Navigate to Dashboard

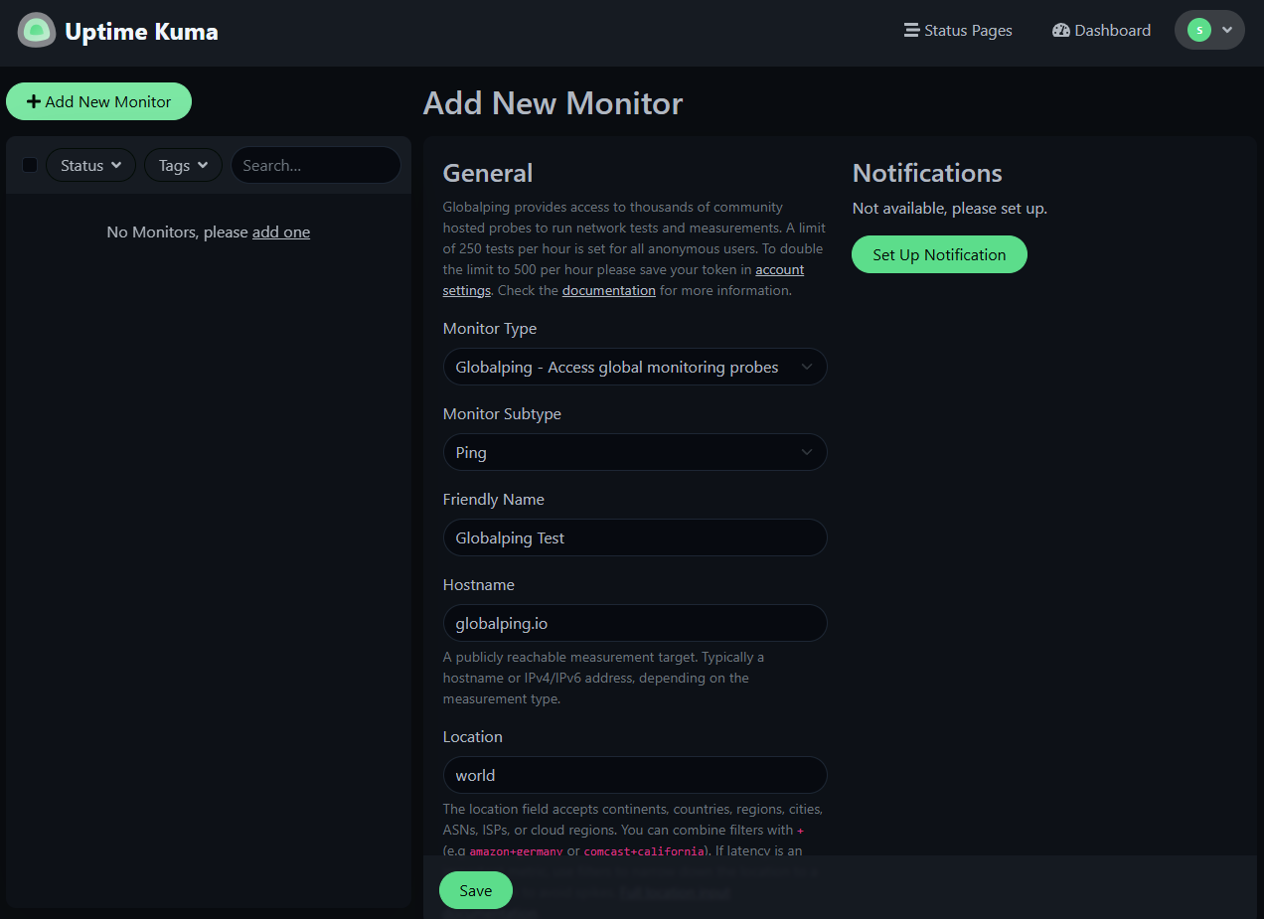click(x=1112, y=30)
